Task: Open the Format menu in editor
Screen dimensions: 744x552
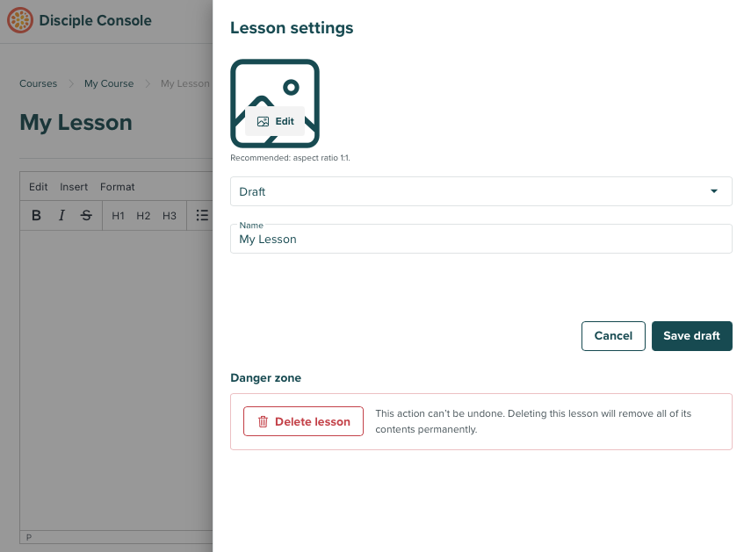Action: [118, 187]
